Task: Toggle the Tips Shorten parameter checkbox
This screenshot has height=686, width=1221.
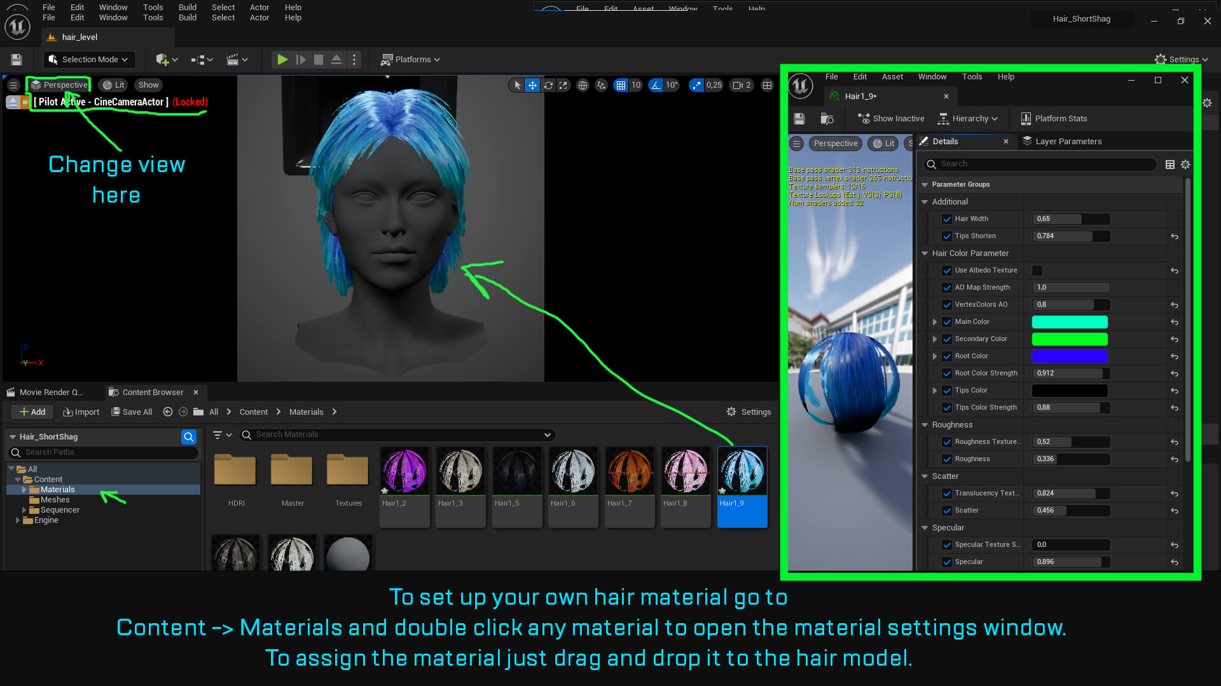Action: [947, 236]
